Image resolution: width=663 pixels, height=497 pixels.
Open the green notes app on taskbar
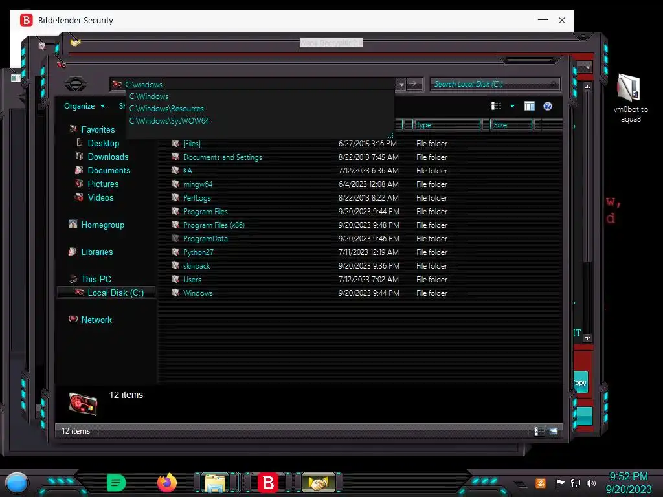click(x=117, y=483)
